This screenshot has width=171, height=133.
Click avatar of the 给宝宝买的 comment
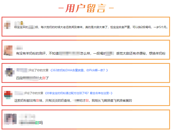point(7,25)
